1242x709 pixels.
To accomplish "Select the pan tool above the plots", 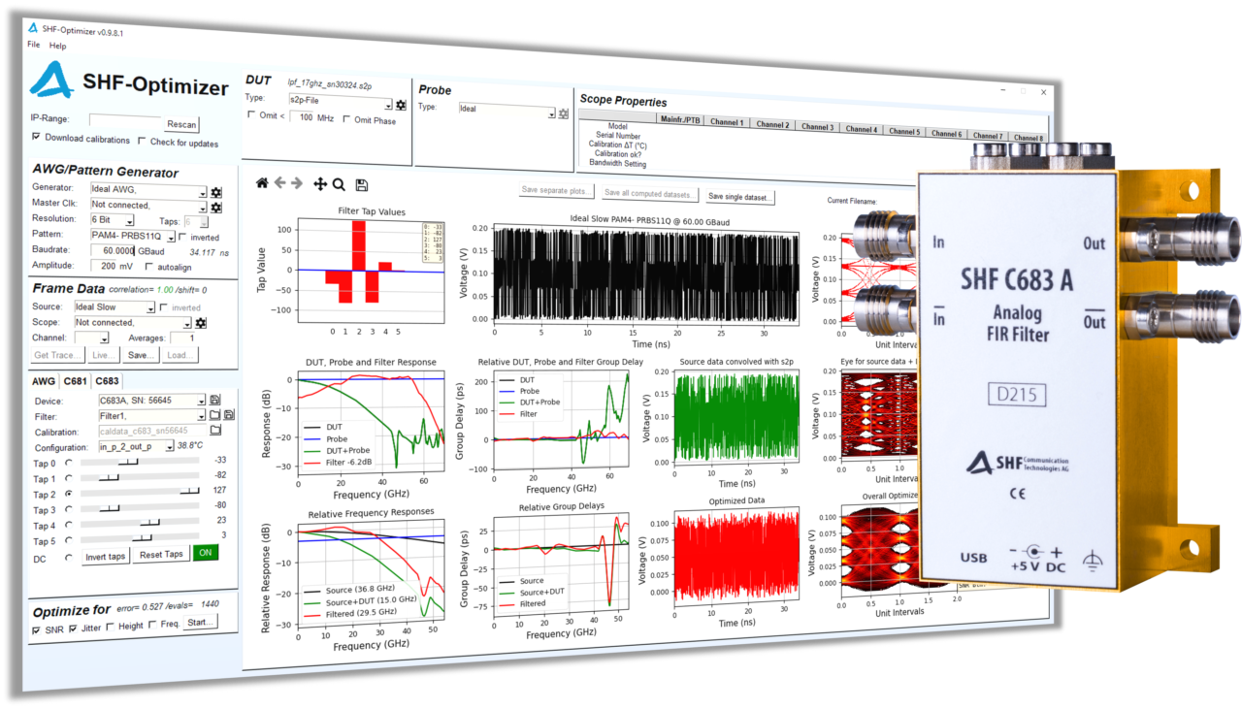I will click(x=320, y=184).
